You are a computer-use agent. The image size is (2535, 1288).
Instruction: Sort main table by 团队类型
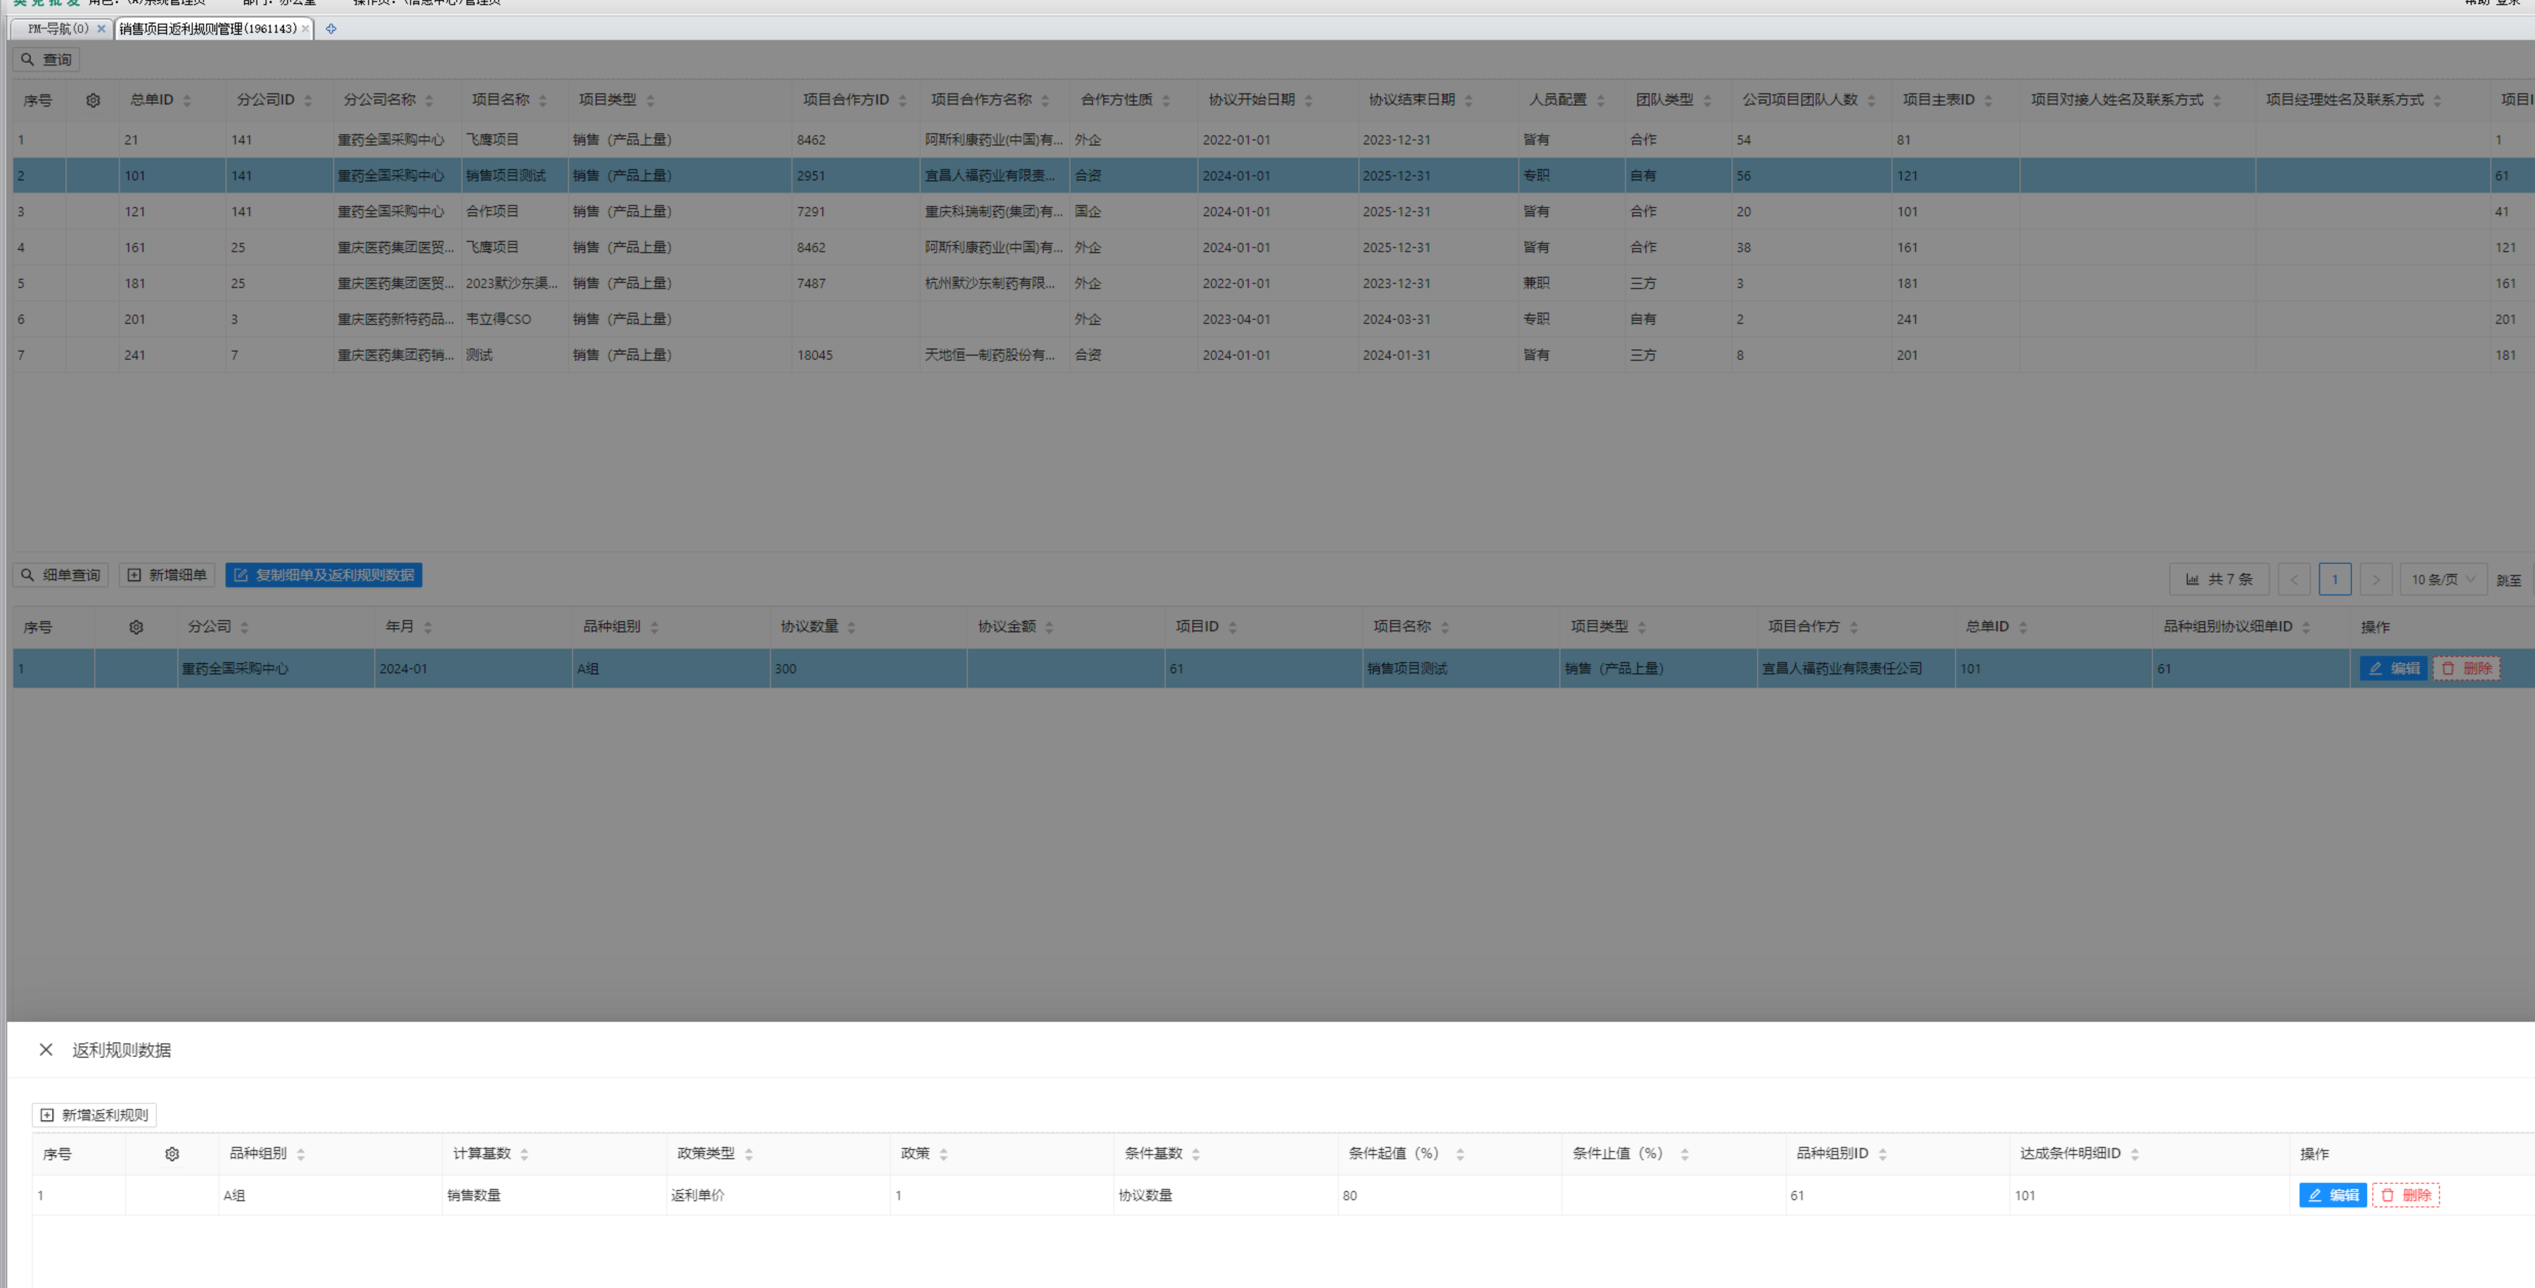(1707, 100)
